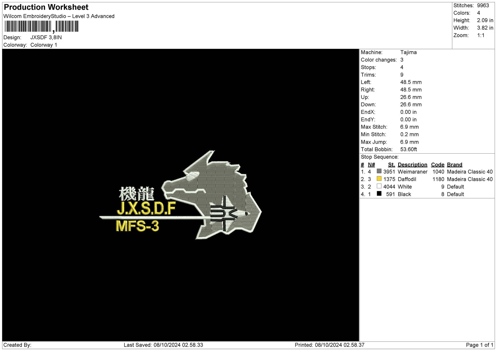The image size is (497, 351).
Task: Click the Machine value Tajima
Action: [x=408, y=52]
